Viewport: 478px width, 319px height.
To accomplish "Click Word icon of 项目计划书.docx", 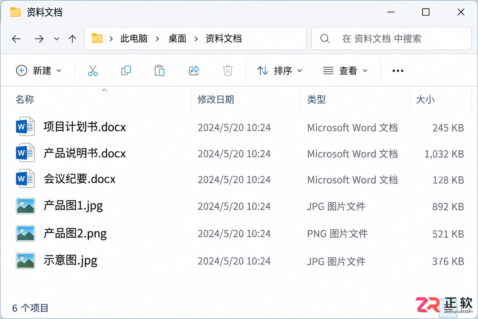I will (x=25, y=126).
